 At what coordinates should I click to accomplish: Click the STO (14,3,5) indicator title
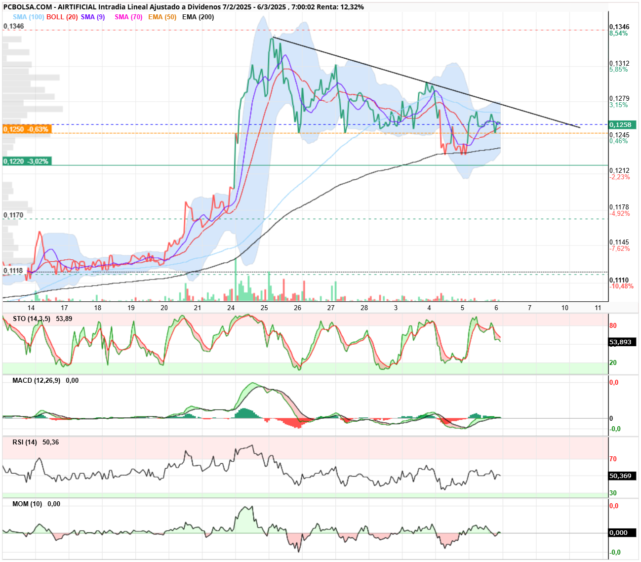pos(32,319)
